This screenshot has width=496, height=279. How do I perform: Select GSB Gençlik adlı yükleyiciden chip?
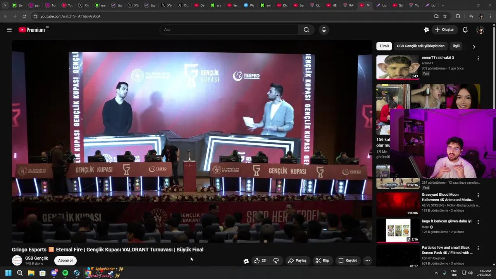click(420, 46)
